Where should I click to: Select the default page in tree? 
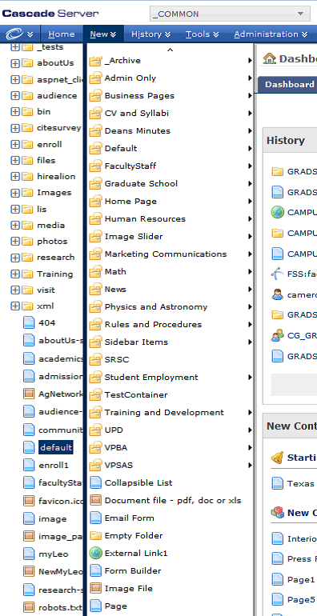55,447
